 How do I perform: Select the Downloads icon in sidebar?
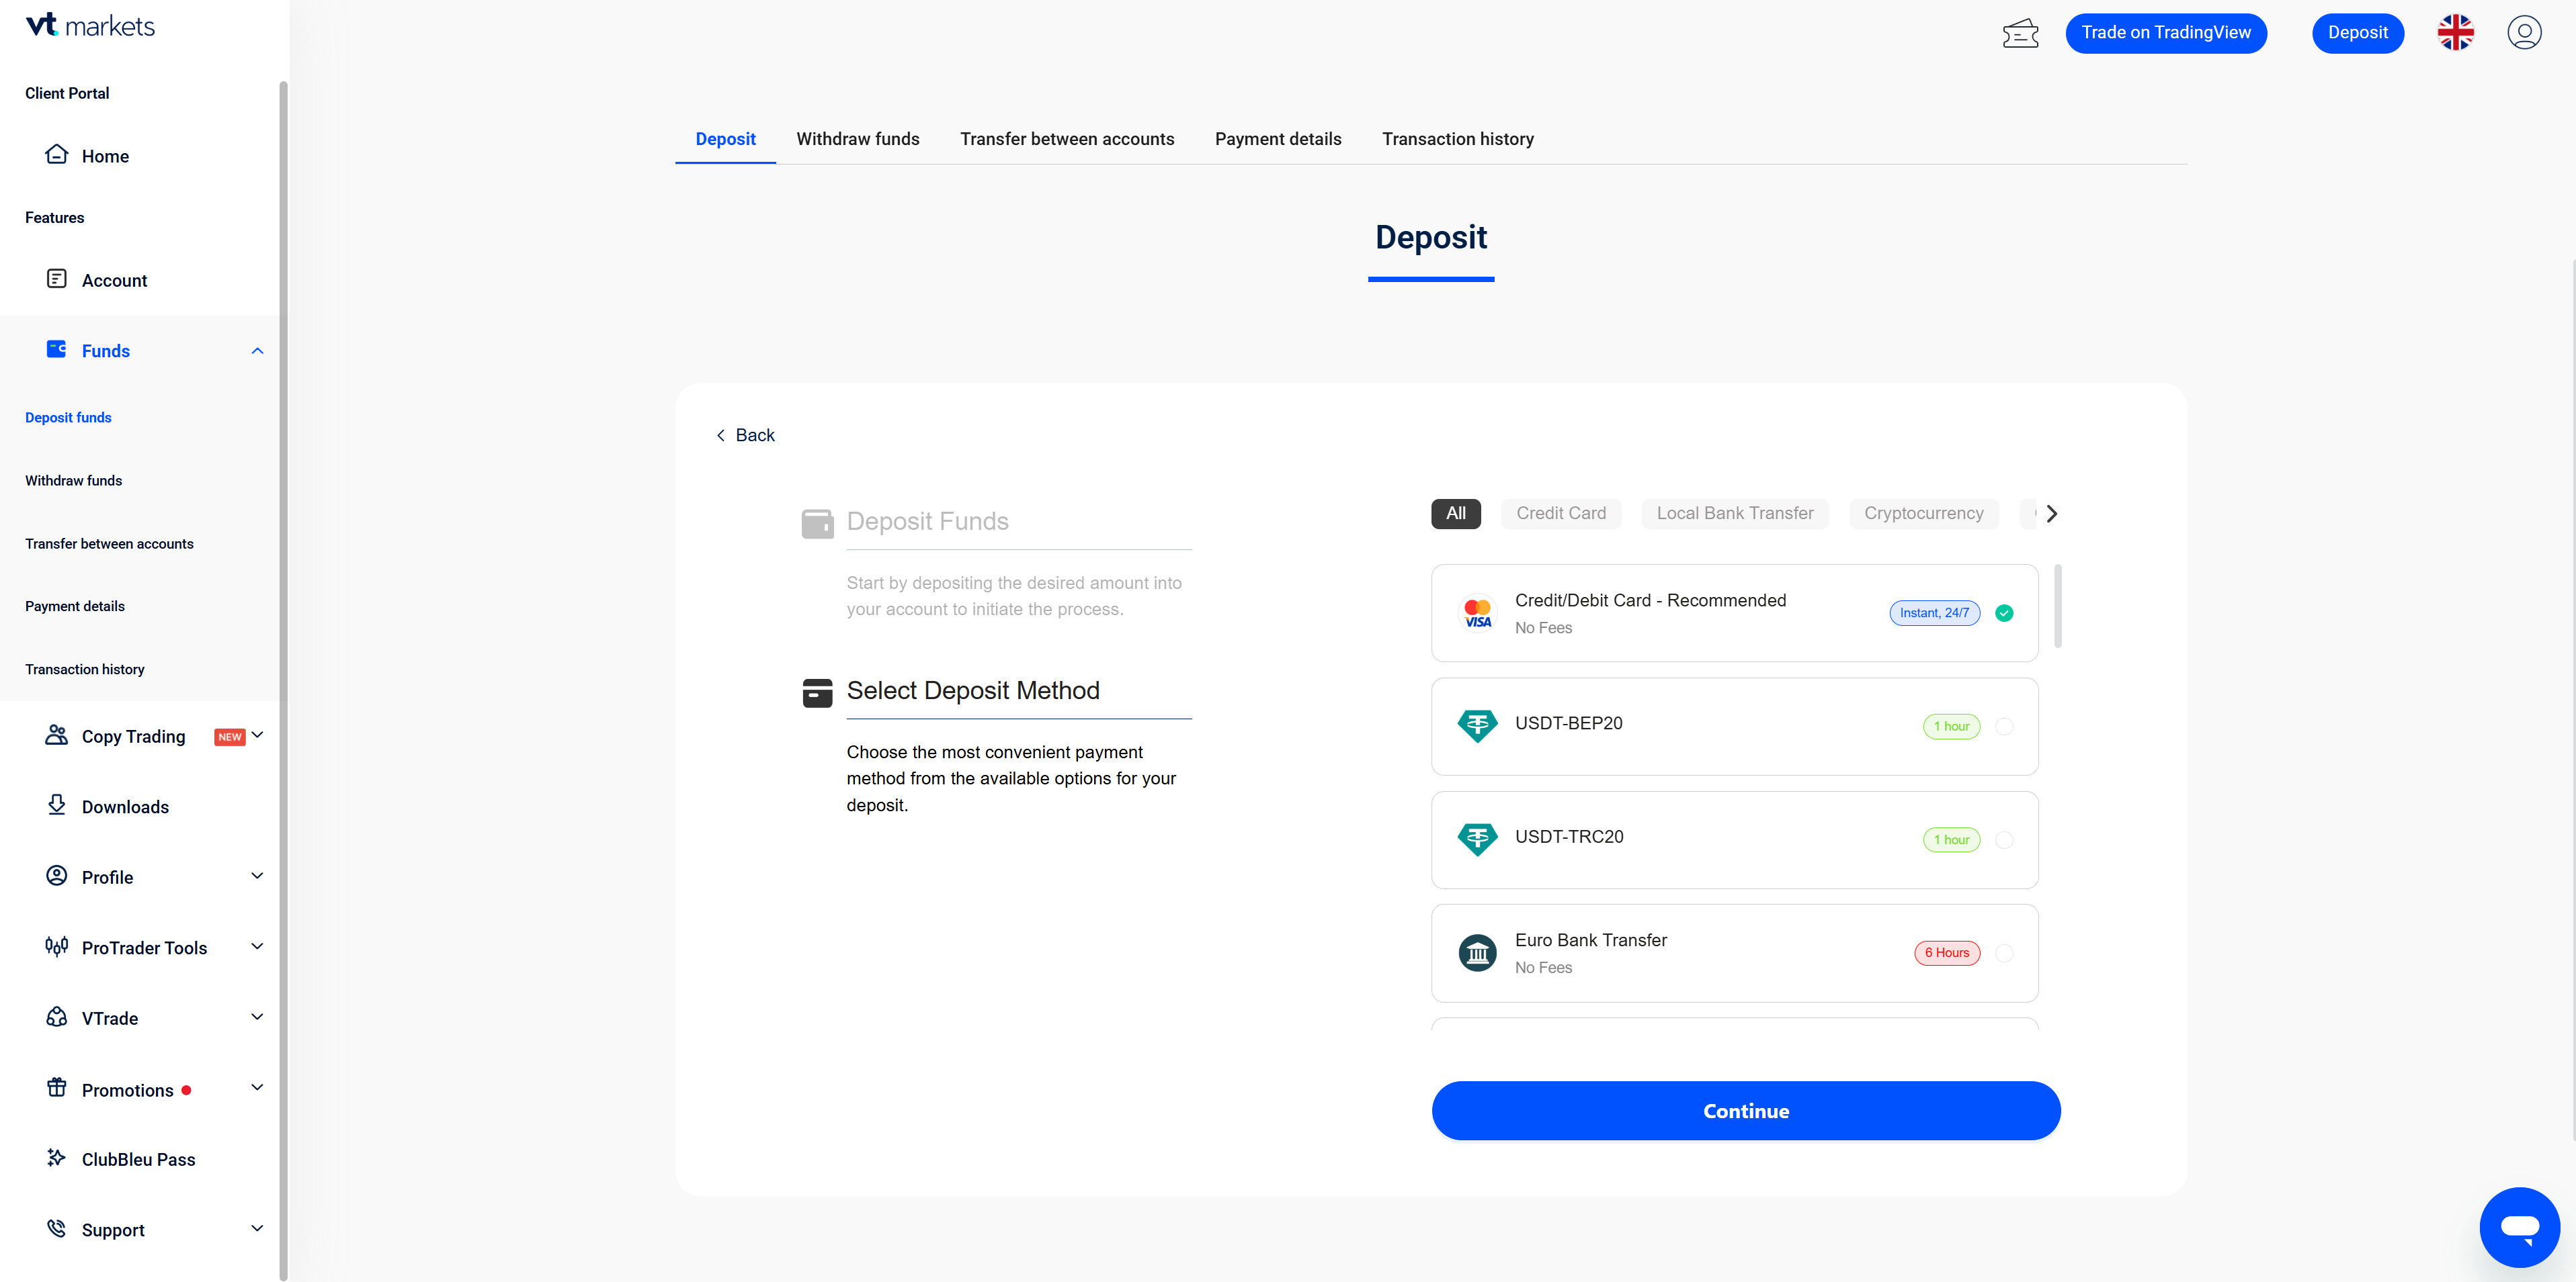click(x=57, y=805)
